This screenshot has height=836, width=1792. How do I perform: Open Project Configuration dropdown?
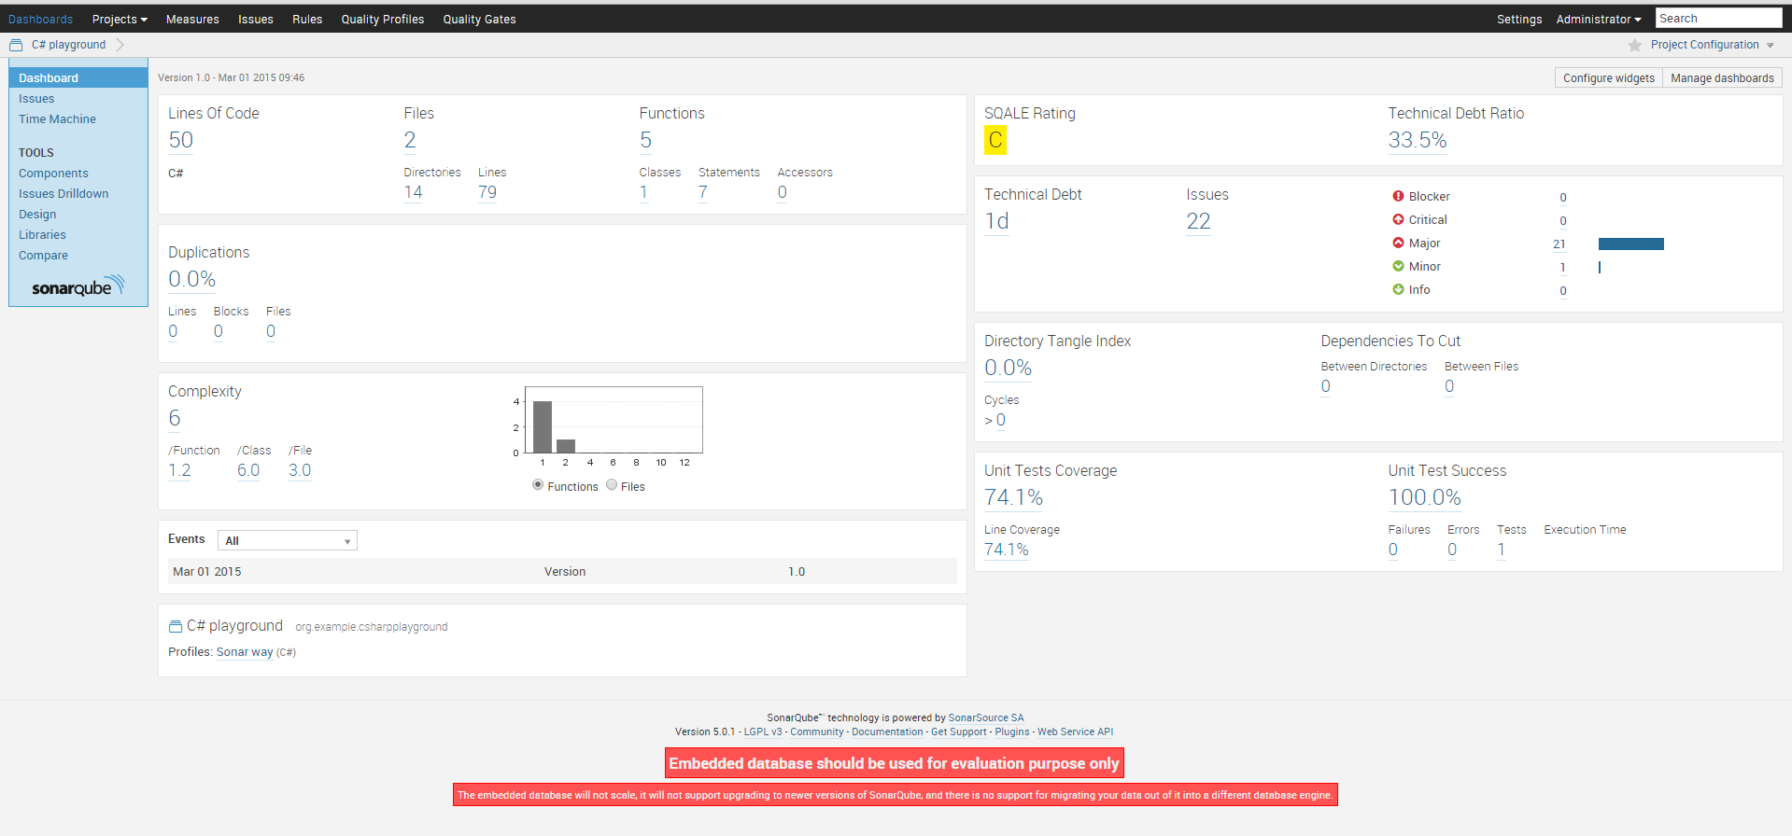point(1712,45)
